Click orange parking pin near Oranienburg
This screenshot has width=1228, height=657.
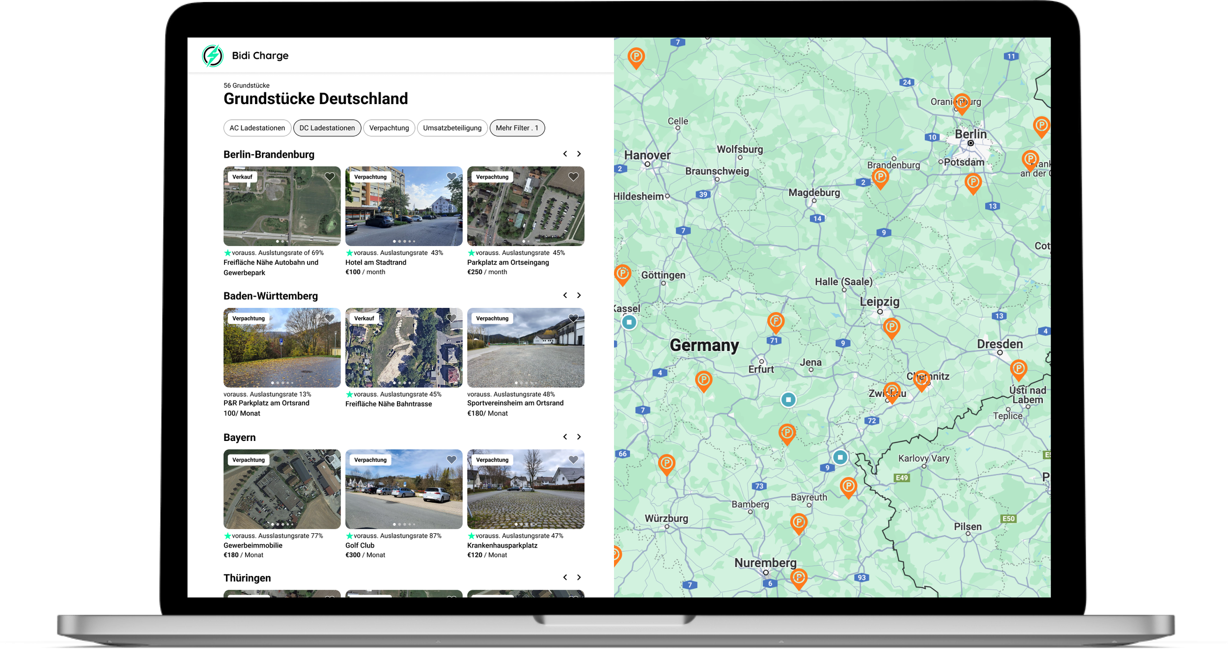coord(961,103)
